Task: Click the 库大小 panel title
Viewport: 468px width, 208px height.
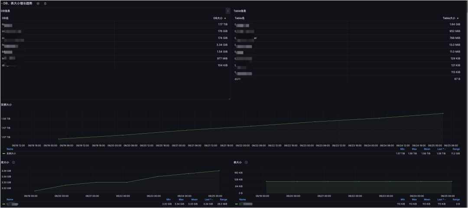Action: pyautogui.click(x=5, y=163)
